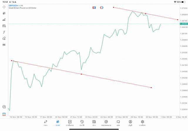Select the crosshair cursor tool
Viewport: 188px width, 131px height.
[x=4, y=7]
